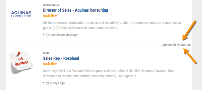Click the divider line between the job listings

point(99,42)
